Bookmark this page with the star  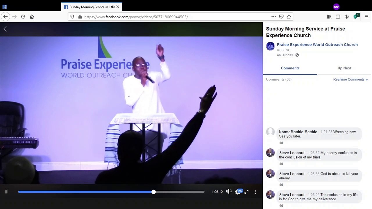(289, 17)
